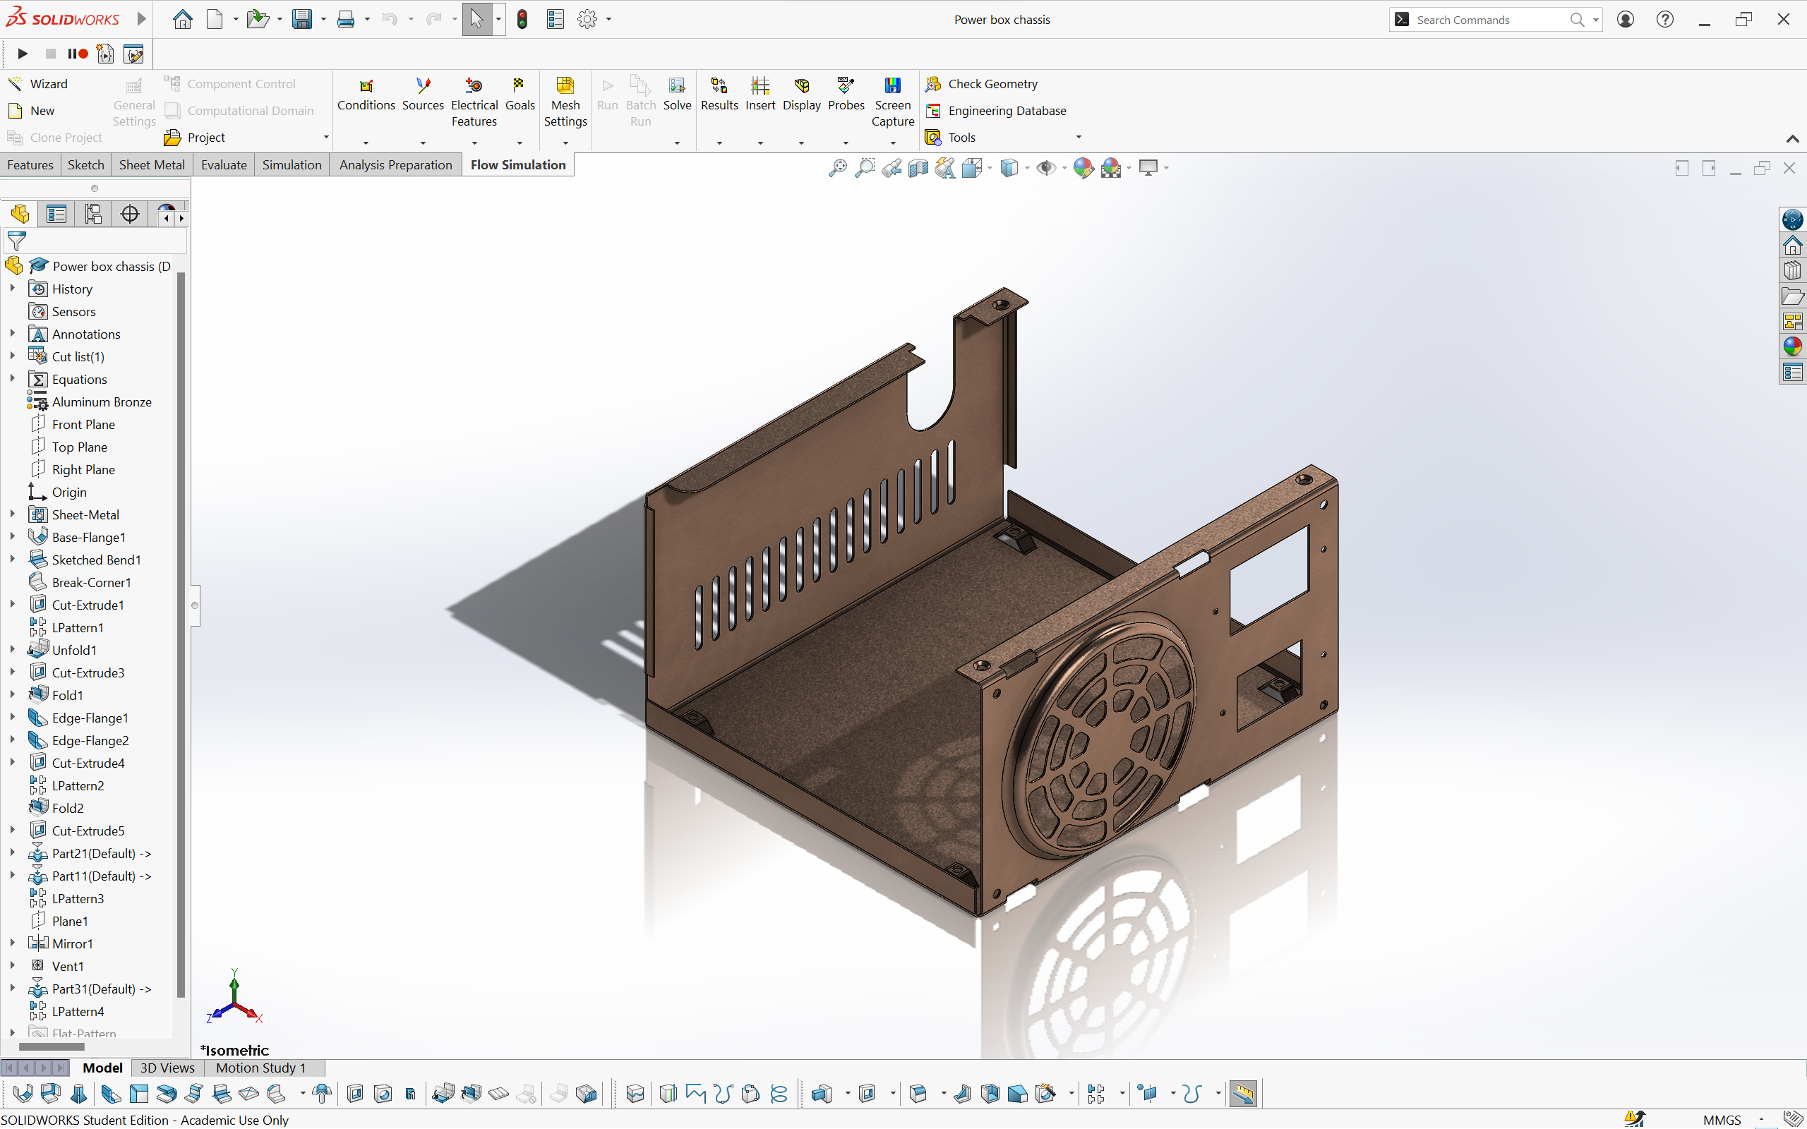Click the Project button

[195, 138]
